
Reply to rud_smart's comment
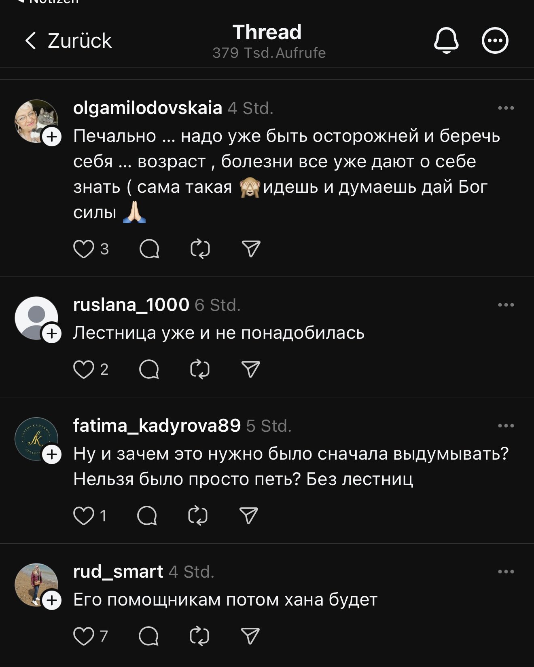148,636
